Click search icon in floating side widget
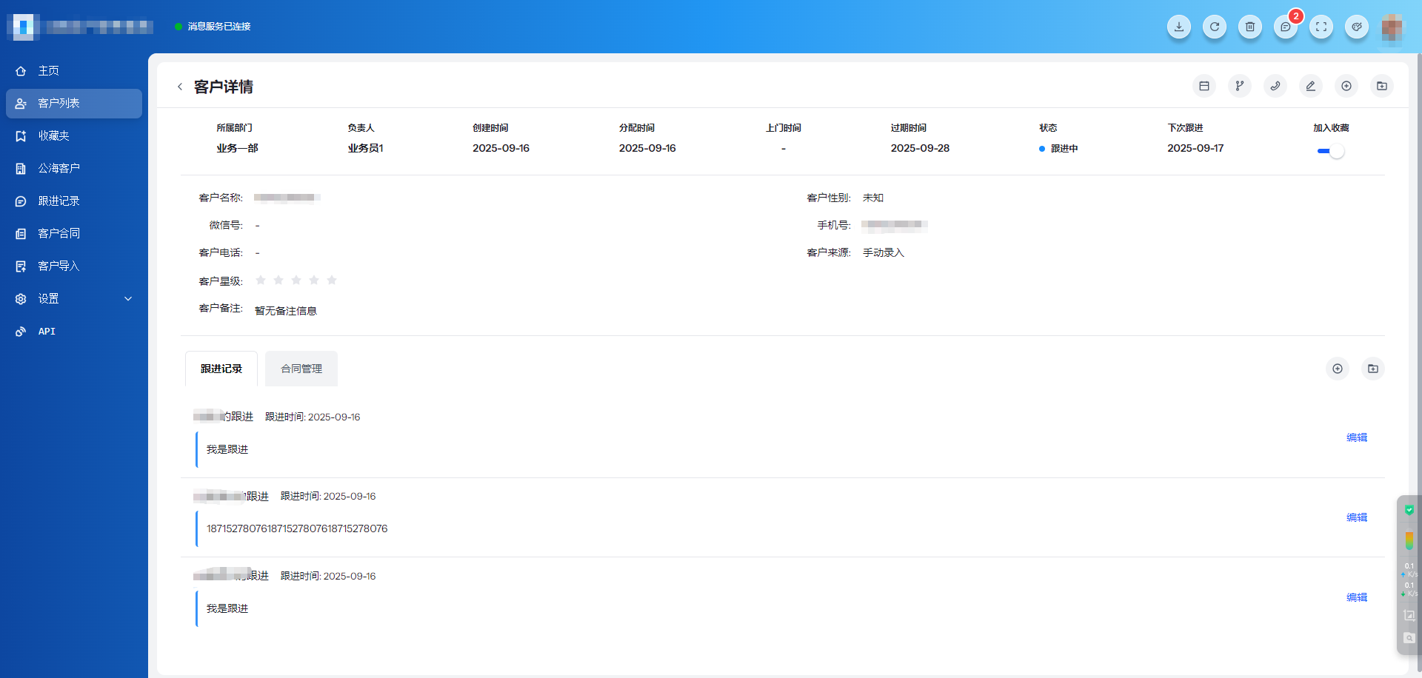This screenshot has width=1422, height=678. click(1409, 638)
